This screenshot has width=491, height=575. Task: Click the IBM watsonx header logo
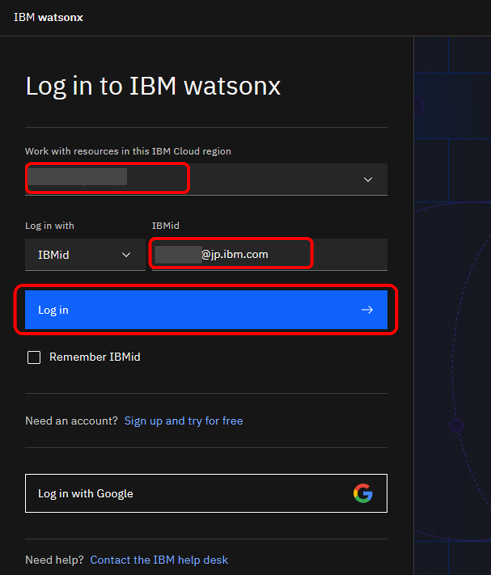tap(48, 18)
